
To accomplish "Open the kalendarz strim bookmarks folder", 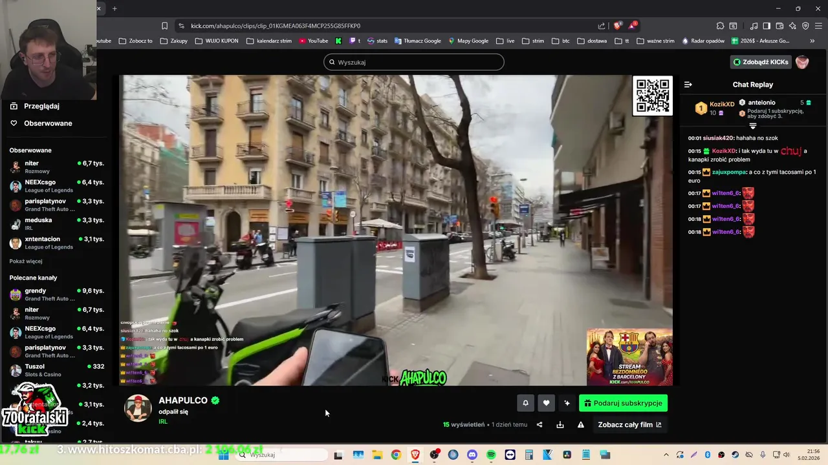I will 269,41.
